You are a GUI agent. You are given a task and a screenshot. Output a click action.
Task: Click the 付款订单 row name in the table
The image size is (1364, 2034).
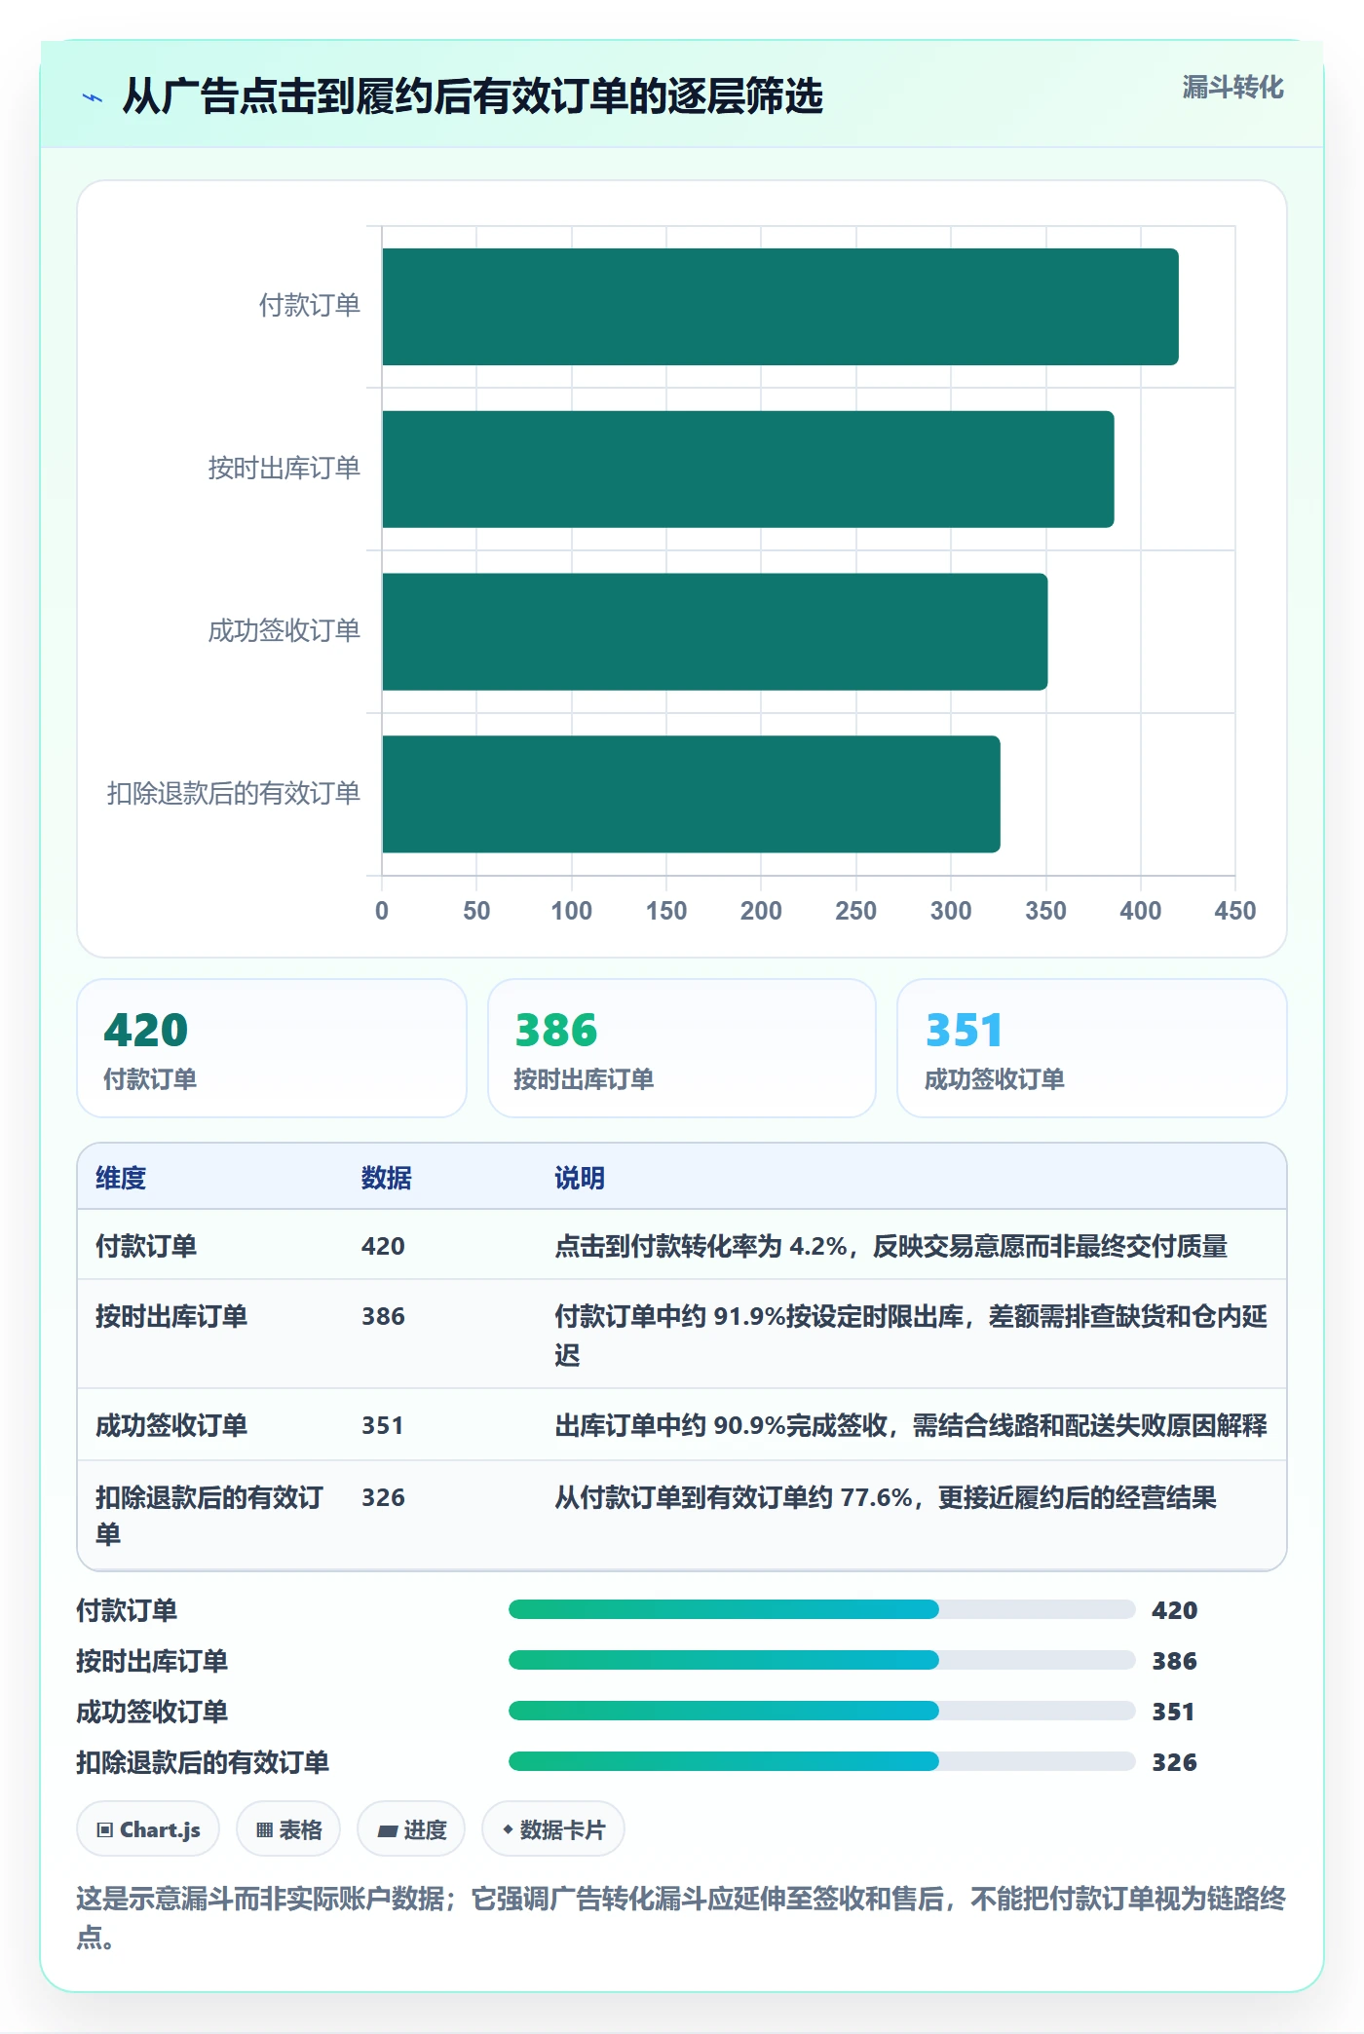click(x=146, y=1246)
